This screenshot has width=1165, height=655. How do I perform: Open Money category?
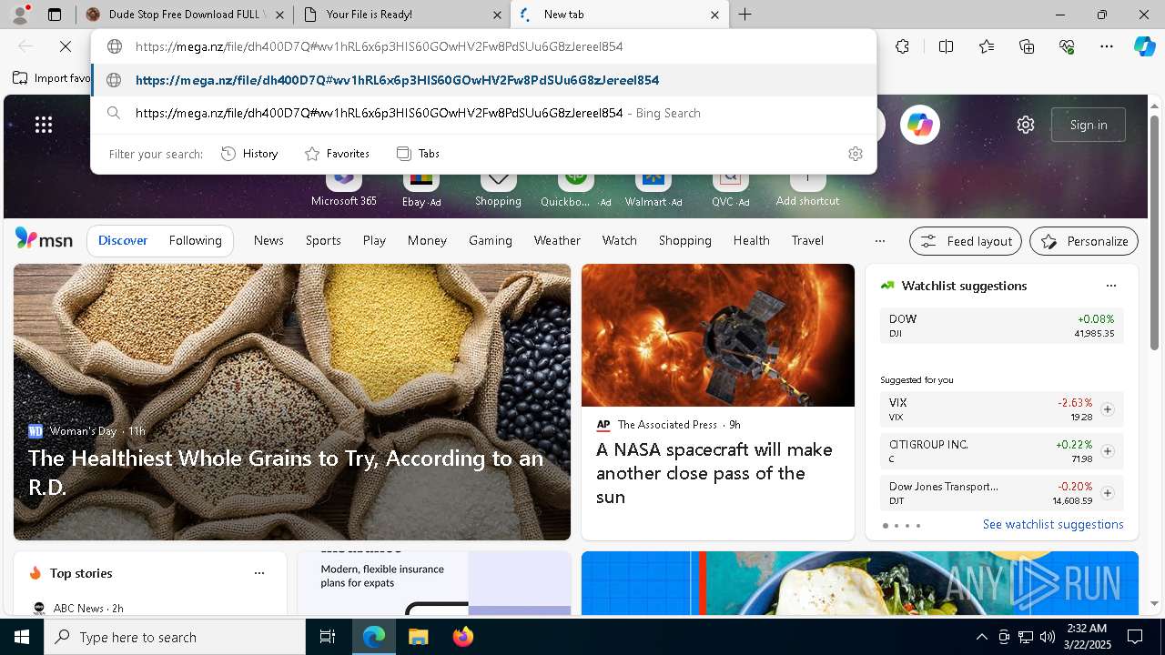tap(427, 240)
